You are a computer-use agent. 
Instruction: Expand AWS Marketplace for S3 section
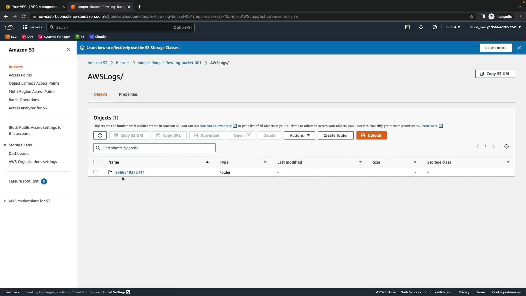point(5,201)
